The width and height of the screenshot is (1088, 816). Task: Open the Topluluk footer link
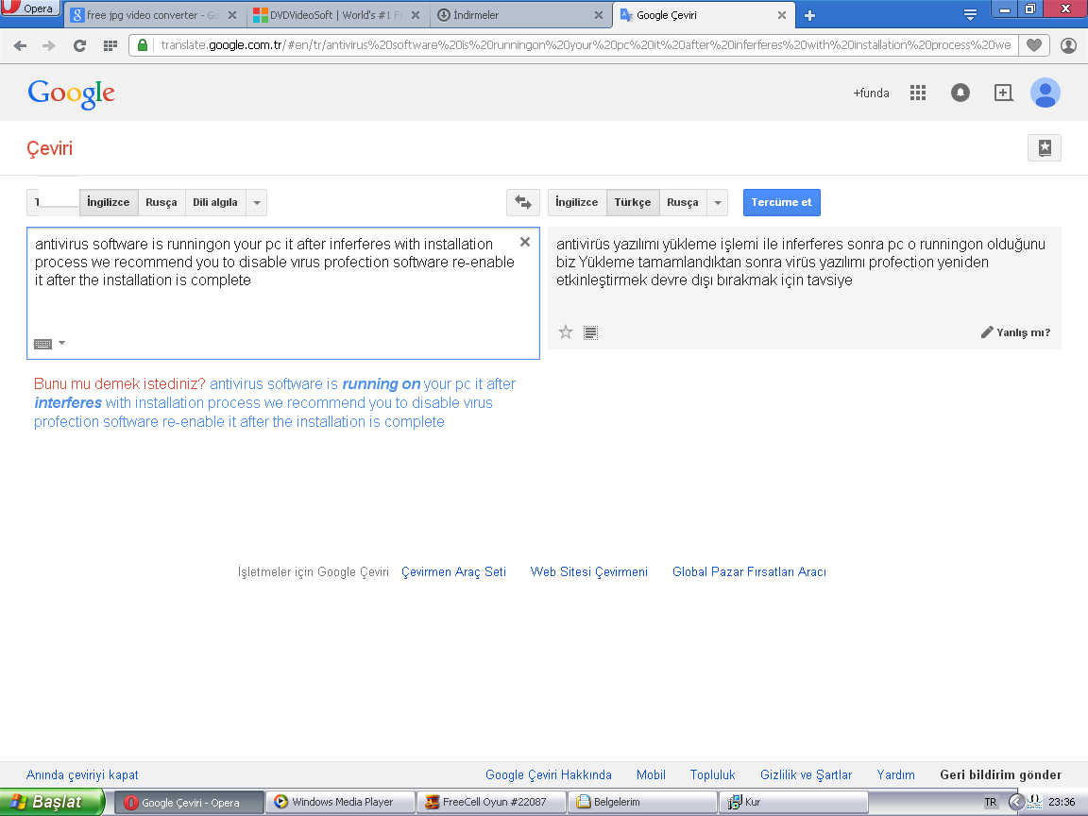coord(713,774)
